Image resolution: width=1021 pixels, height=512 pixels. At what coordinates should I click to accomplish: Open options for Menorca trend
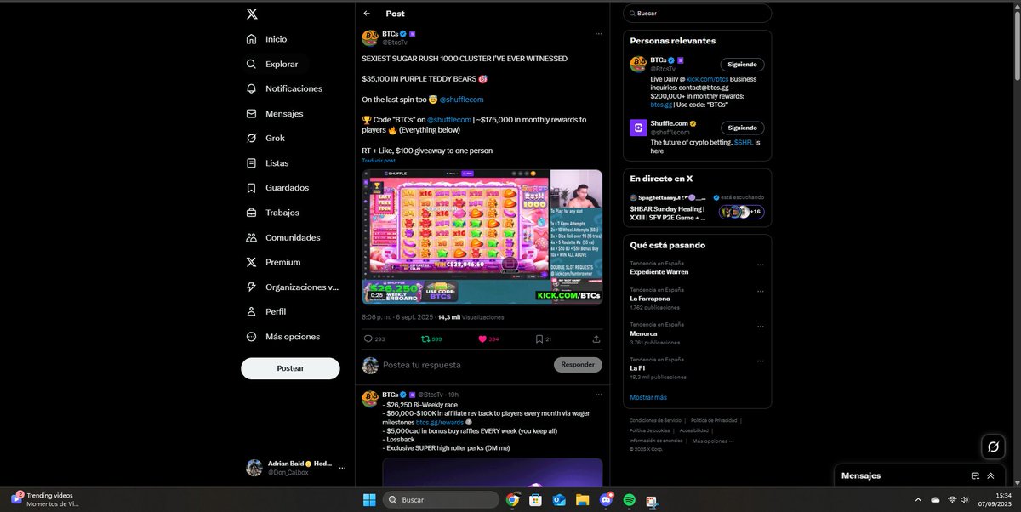click(761, 325)
